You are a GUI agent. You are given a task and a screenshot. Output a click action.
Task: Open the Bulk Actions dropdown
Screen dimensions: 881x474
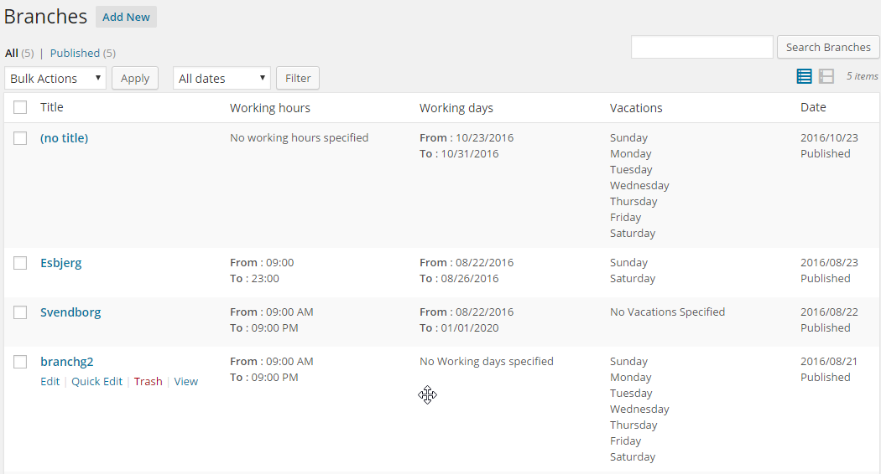pyautogui.click(x=55, y=78)
